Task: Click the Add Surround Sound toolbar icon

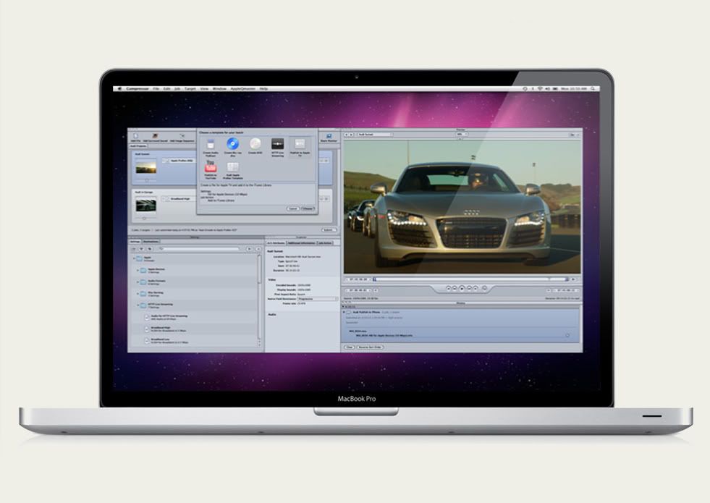Action: click(x=155, y=136)
